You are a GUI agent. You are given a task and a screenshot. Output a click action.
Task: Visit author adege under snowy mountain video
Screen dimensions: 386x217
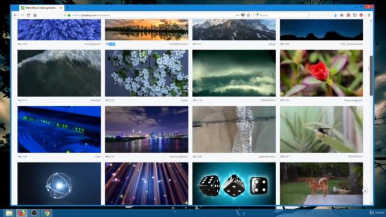click(272, 44)
